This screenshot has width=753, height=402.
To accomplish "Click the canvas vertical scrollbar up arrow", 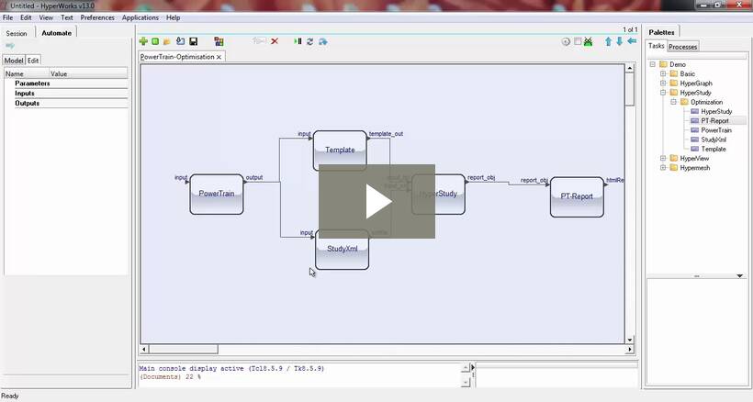I will pos(630,69).
